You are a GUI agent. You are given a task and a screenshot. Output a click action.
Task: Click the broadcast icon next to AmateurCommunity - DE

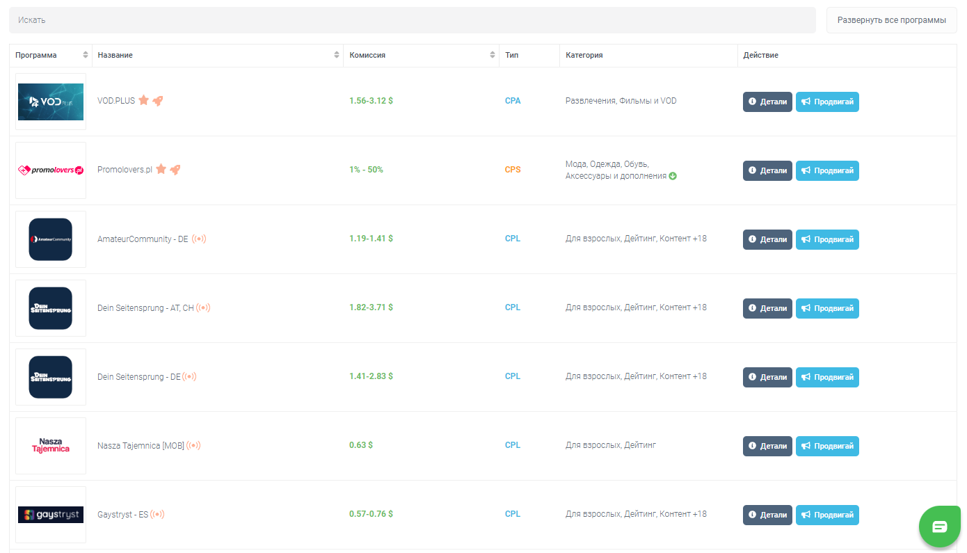tap(199, 239)
